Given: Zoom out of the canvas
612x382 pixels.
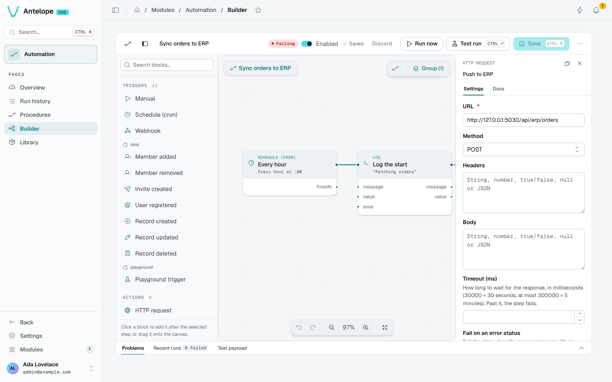Looking at the screenshot, I should [x=331, y=328].
